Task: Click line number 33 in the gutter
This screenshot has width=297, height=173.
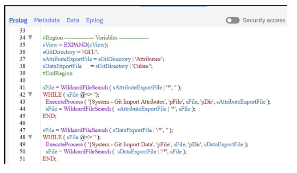Action: pyautogui.click(x=22, y=31)
